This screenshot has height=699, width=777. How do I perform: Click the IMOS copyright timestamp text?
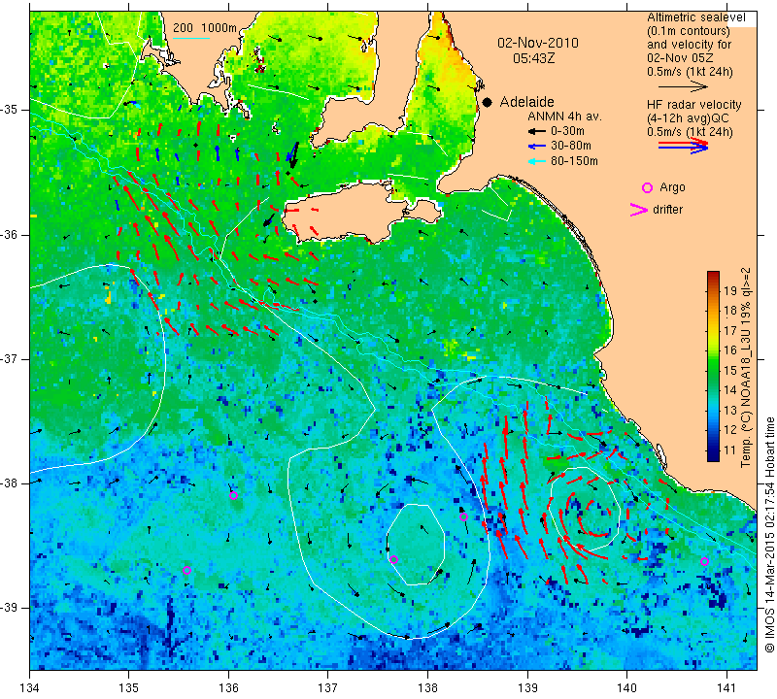click(769, 534)
